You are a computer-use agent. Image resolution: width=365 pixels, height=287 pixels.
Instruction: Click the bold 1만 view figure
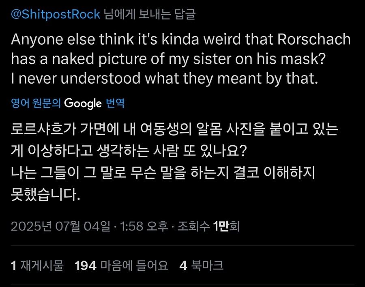tap(223, 227)
